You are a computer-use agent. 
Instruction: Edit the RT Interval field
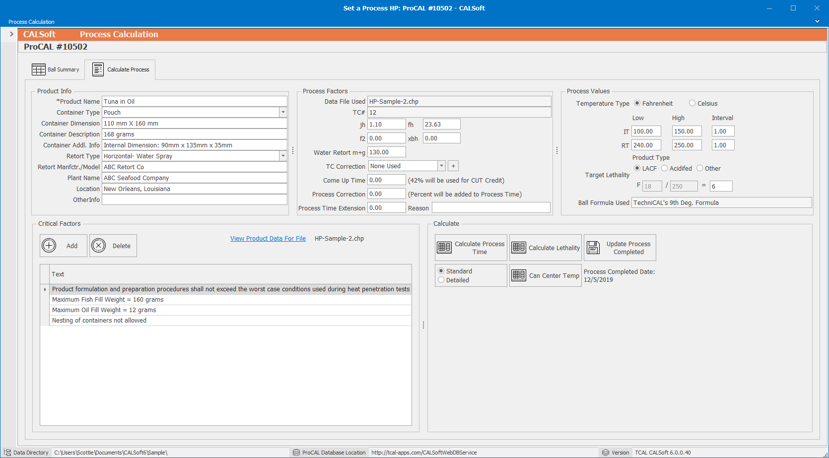click(x=723, y=145)
